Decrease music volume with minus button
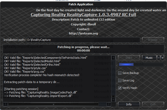 (x=159, y=58)
